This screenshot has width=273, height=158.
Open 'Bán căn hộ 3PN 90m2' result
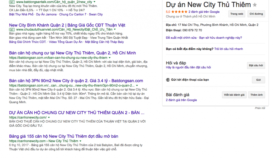(x=76, y=81)
